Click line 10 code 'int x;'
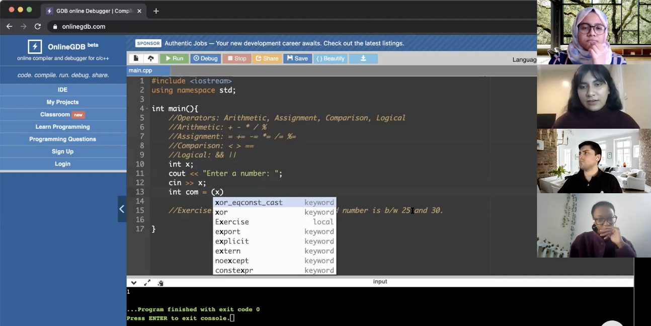Image resolution: width=651 pixels, height=326 pixels. (181, 164)
